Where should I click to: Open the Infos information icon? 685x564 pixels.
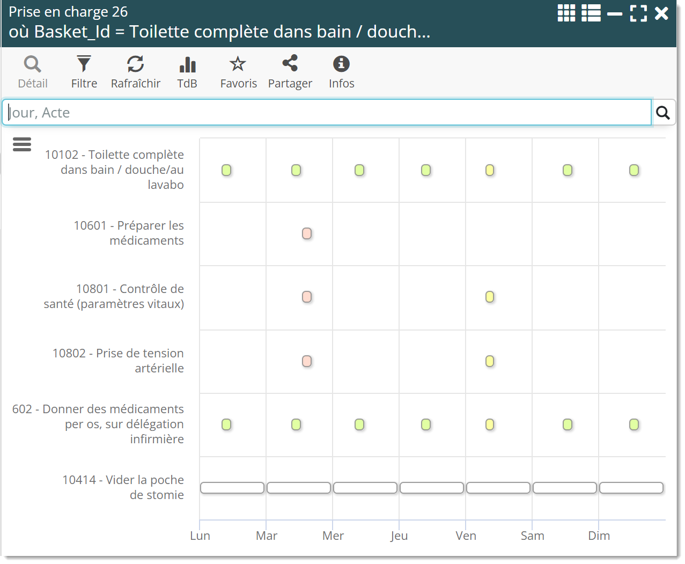click(x=341, y=72)
